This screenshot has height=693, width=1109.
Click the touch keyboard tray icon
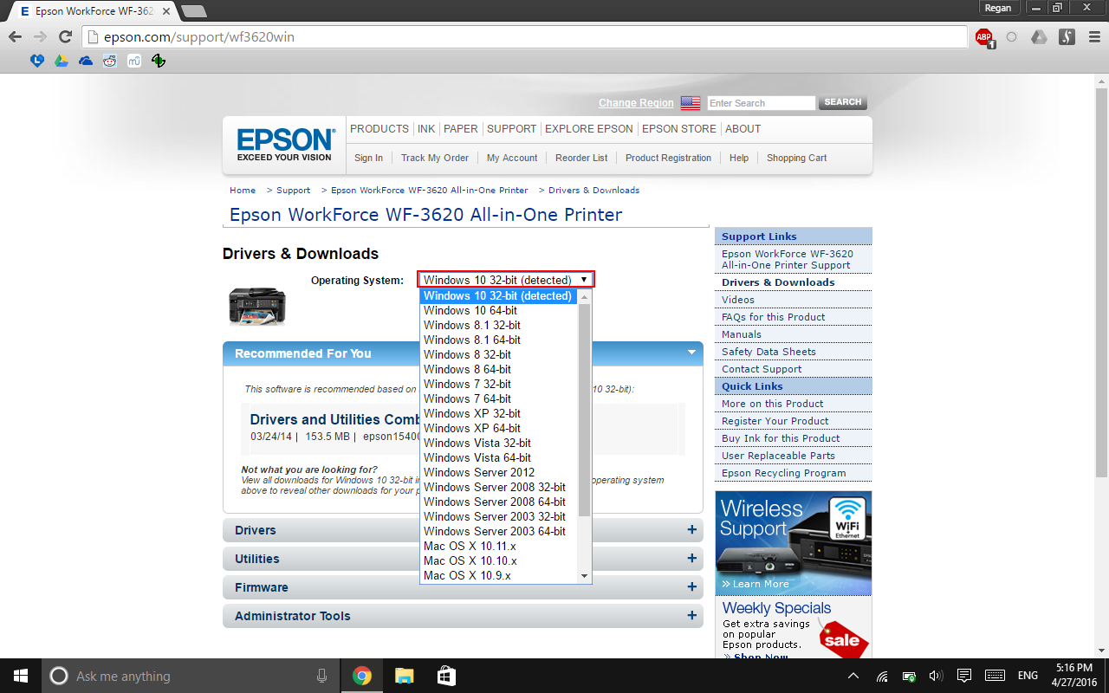coord(995,676)
